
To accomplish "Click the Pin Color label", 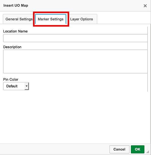I will (x=11, y=79).
